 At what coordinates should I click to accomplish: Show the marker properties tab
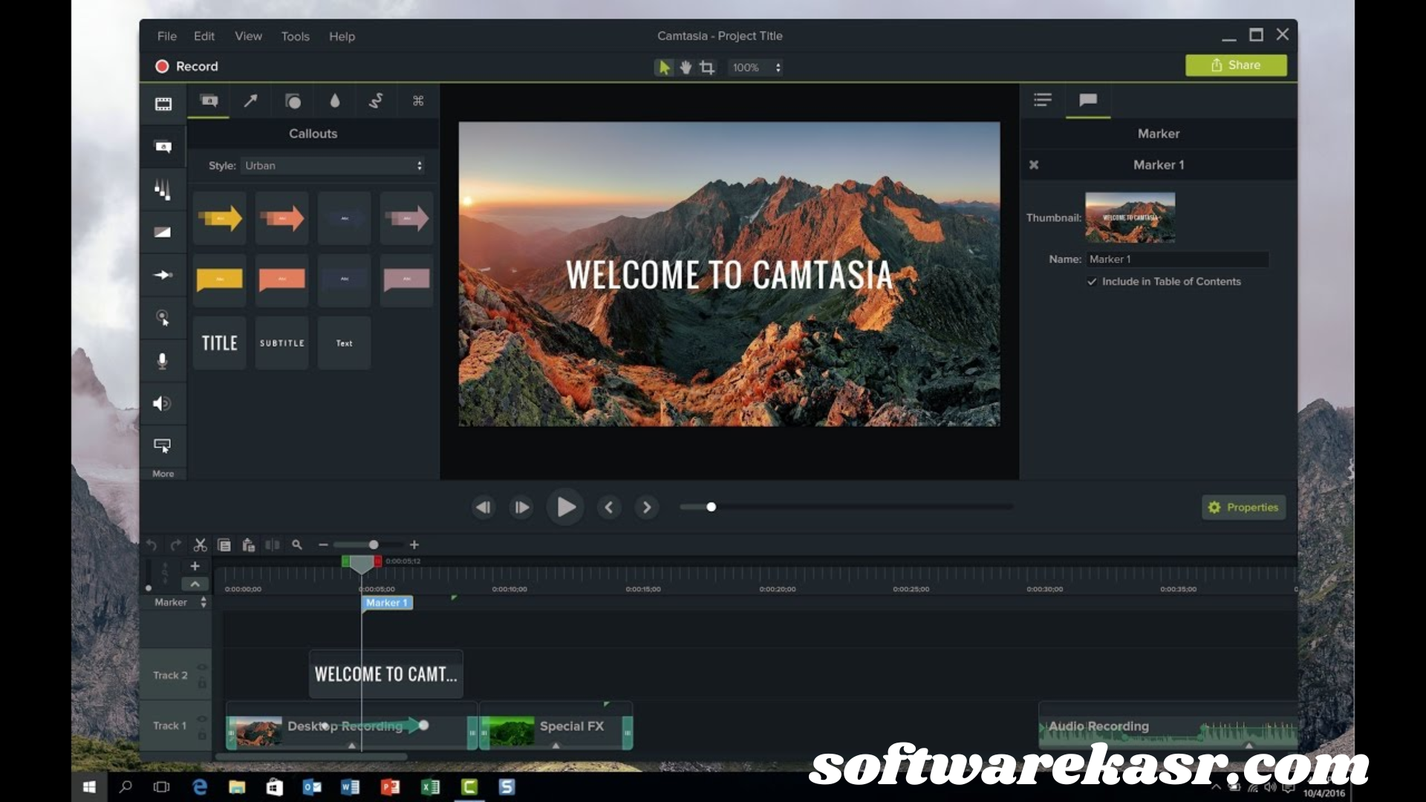point(1088,100)
